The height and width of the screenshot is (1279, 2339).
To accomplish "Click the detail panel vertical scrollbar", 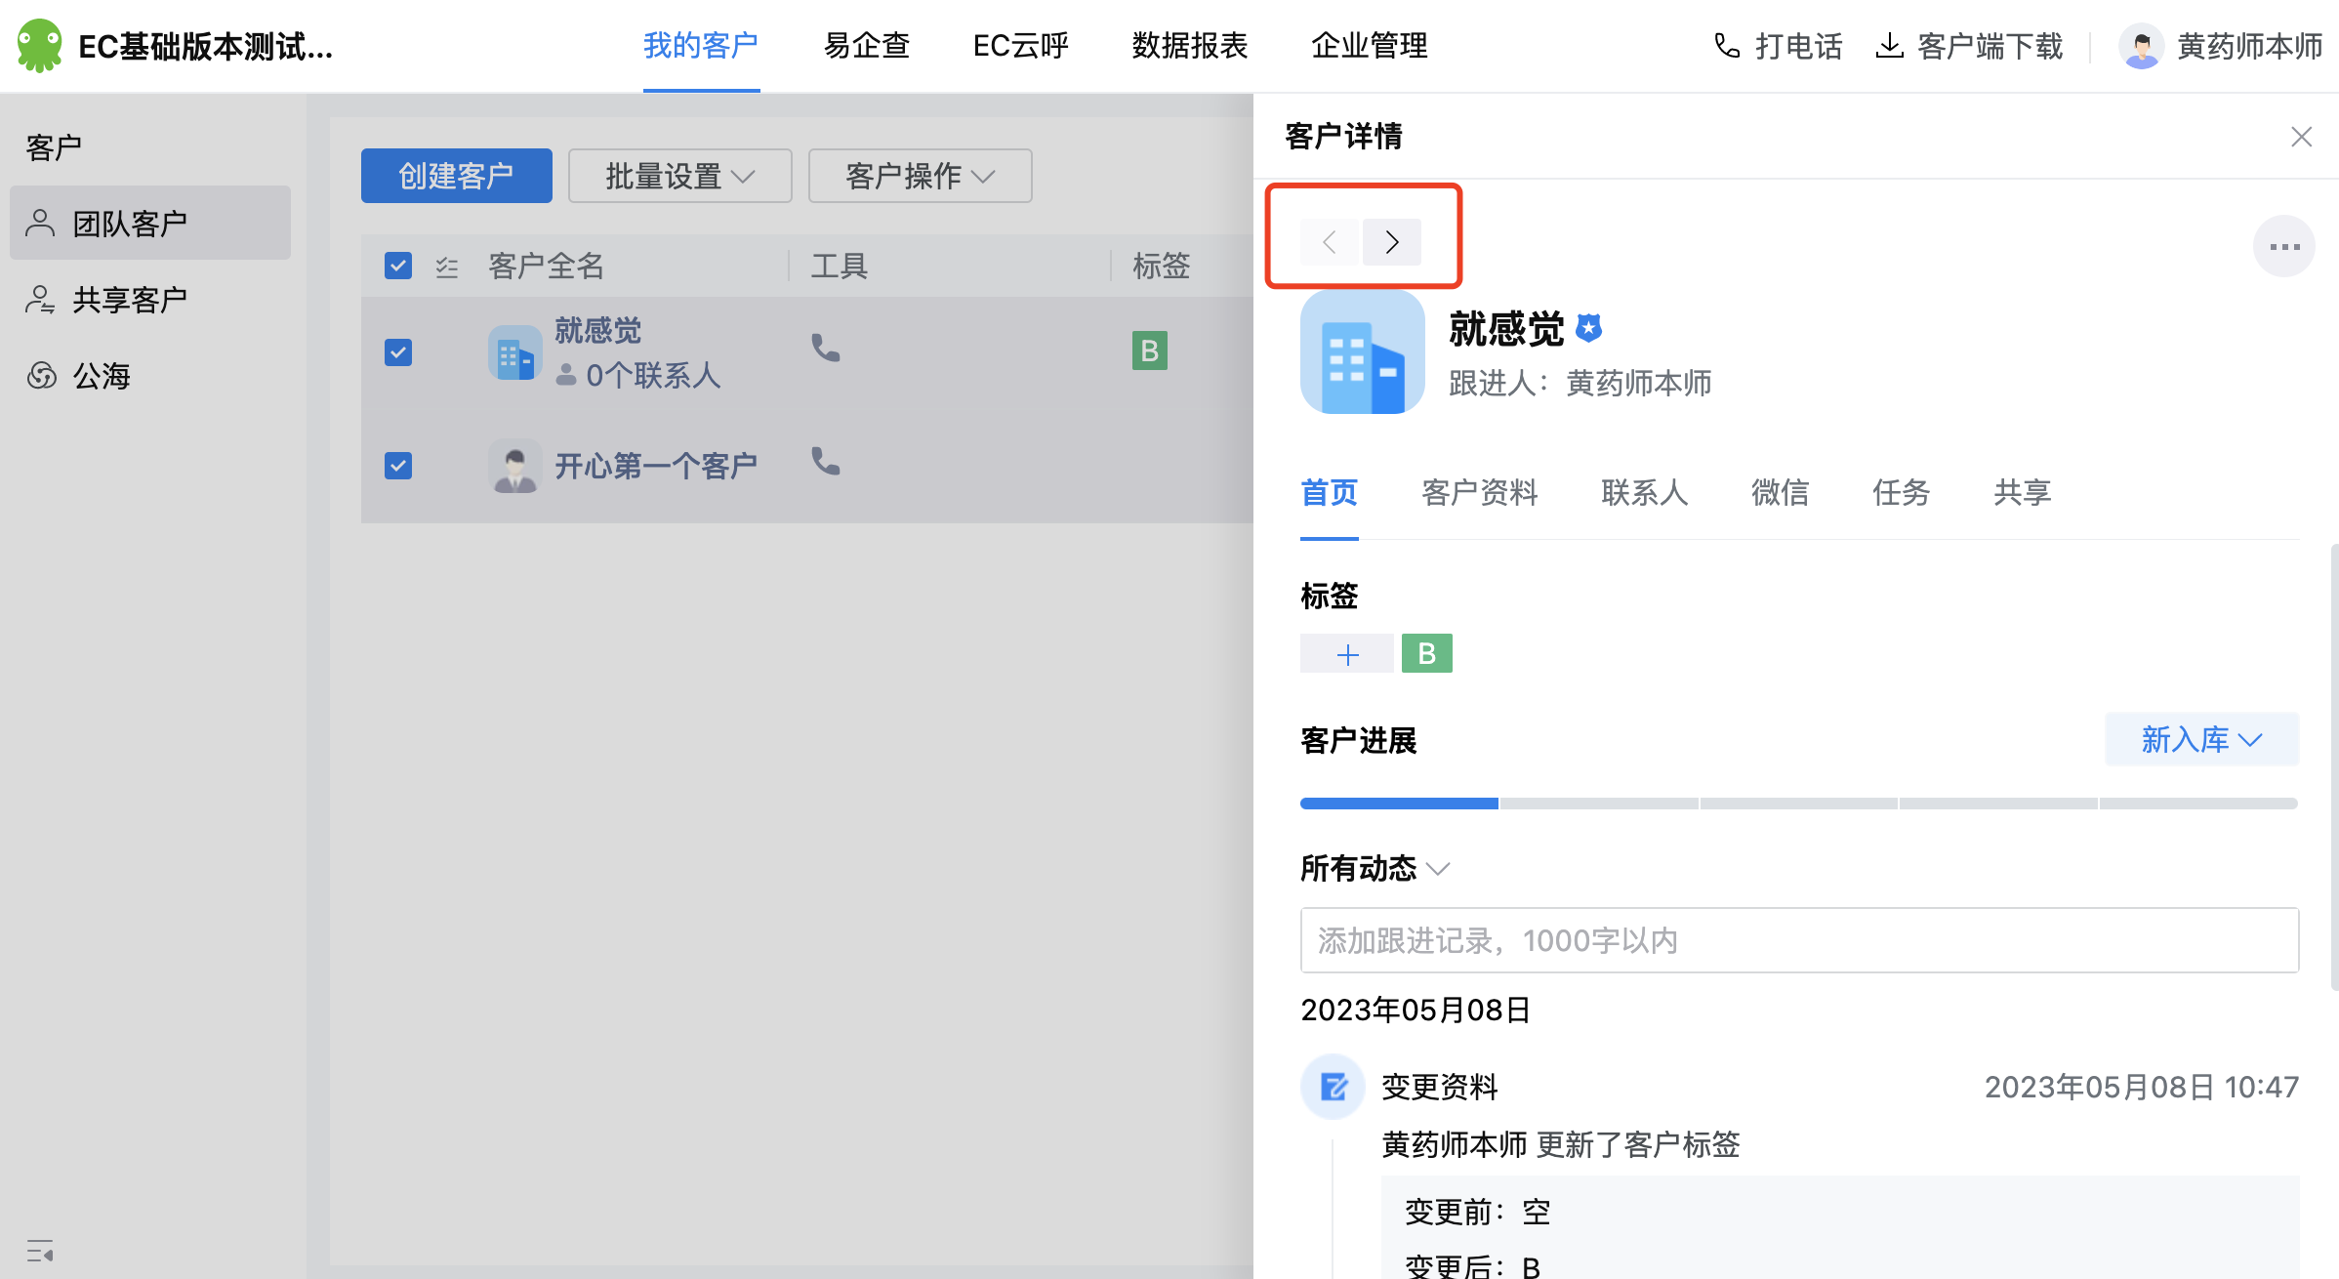I will click(x=2334, y=766).
